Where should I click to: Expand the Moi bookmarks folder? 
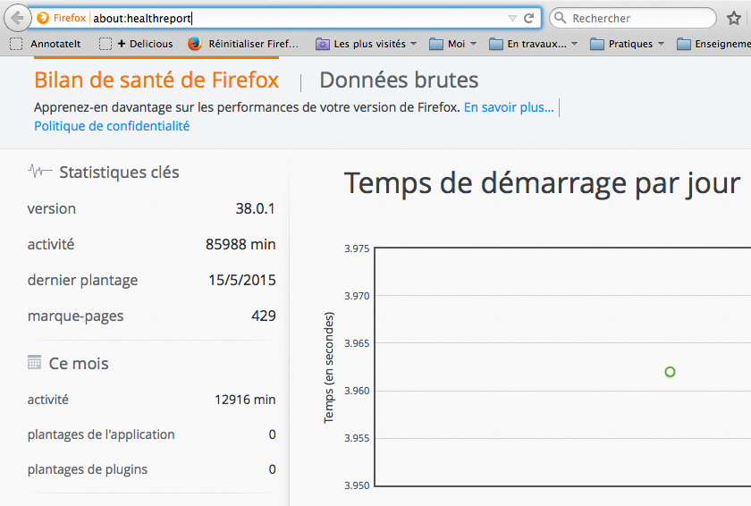453,44
